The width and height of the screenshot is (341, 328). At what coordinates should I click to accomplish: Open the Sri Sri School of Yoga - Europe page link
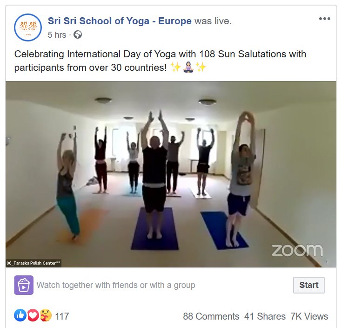pos(120,21)
